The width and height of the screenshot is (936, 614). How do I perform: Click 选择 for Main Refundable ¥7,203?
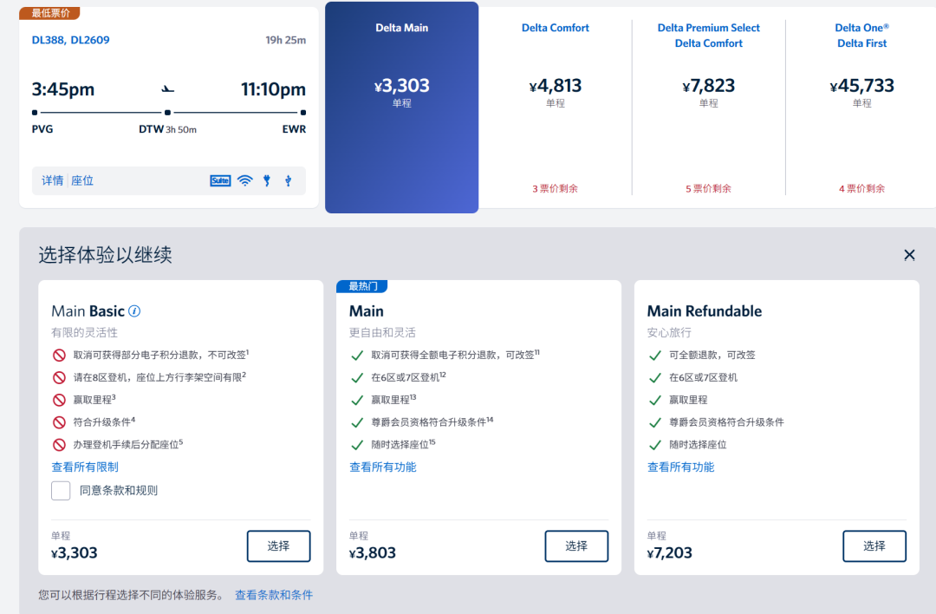pyautogui.click(x=874, y=545)
